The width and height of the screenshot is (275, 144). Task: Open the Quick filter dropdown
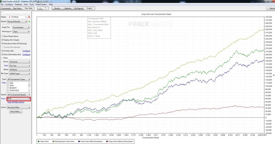18,108
